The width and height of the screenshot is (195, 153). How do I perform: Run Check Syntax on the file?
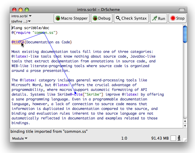click(131, 18)
